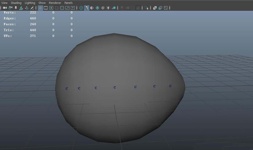The height and width of the screenshot is (150, 253).
Task: Click the Use Default Material icon
Action: click(x=92, y=8)
